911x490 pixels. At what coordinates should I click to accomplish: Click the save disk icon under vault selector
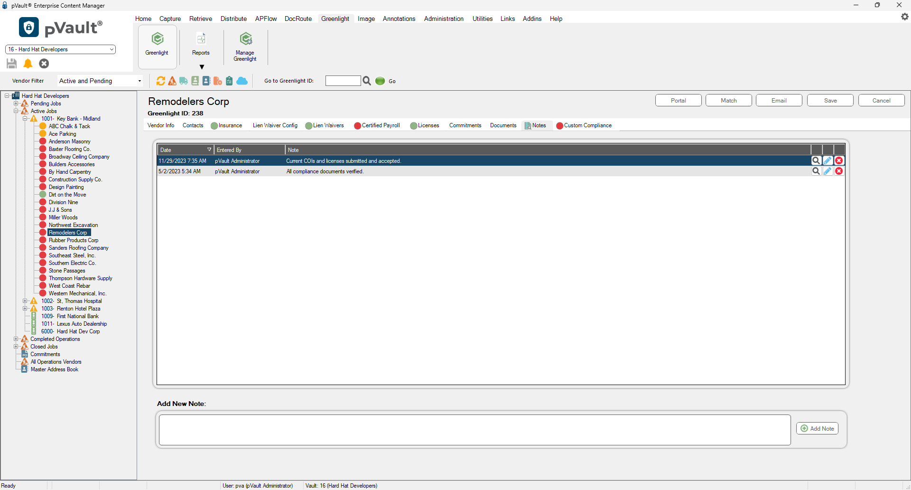[x=12, y=64]
